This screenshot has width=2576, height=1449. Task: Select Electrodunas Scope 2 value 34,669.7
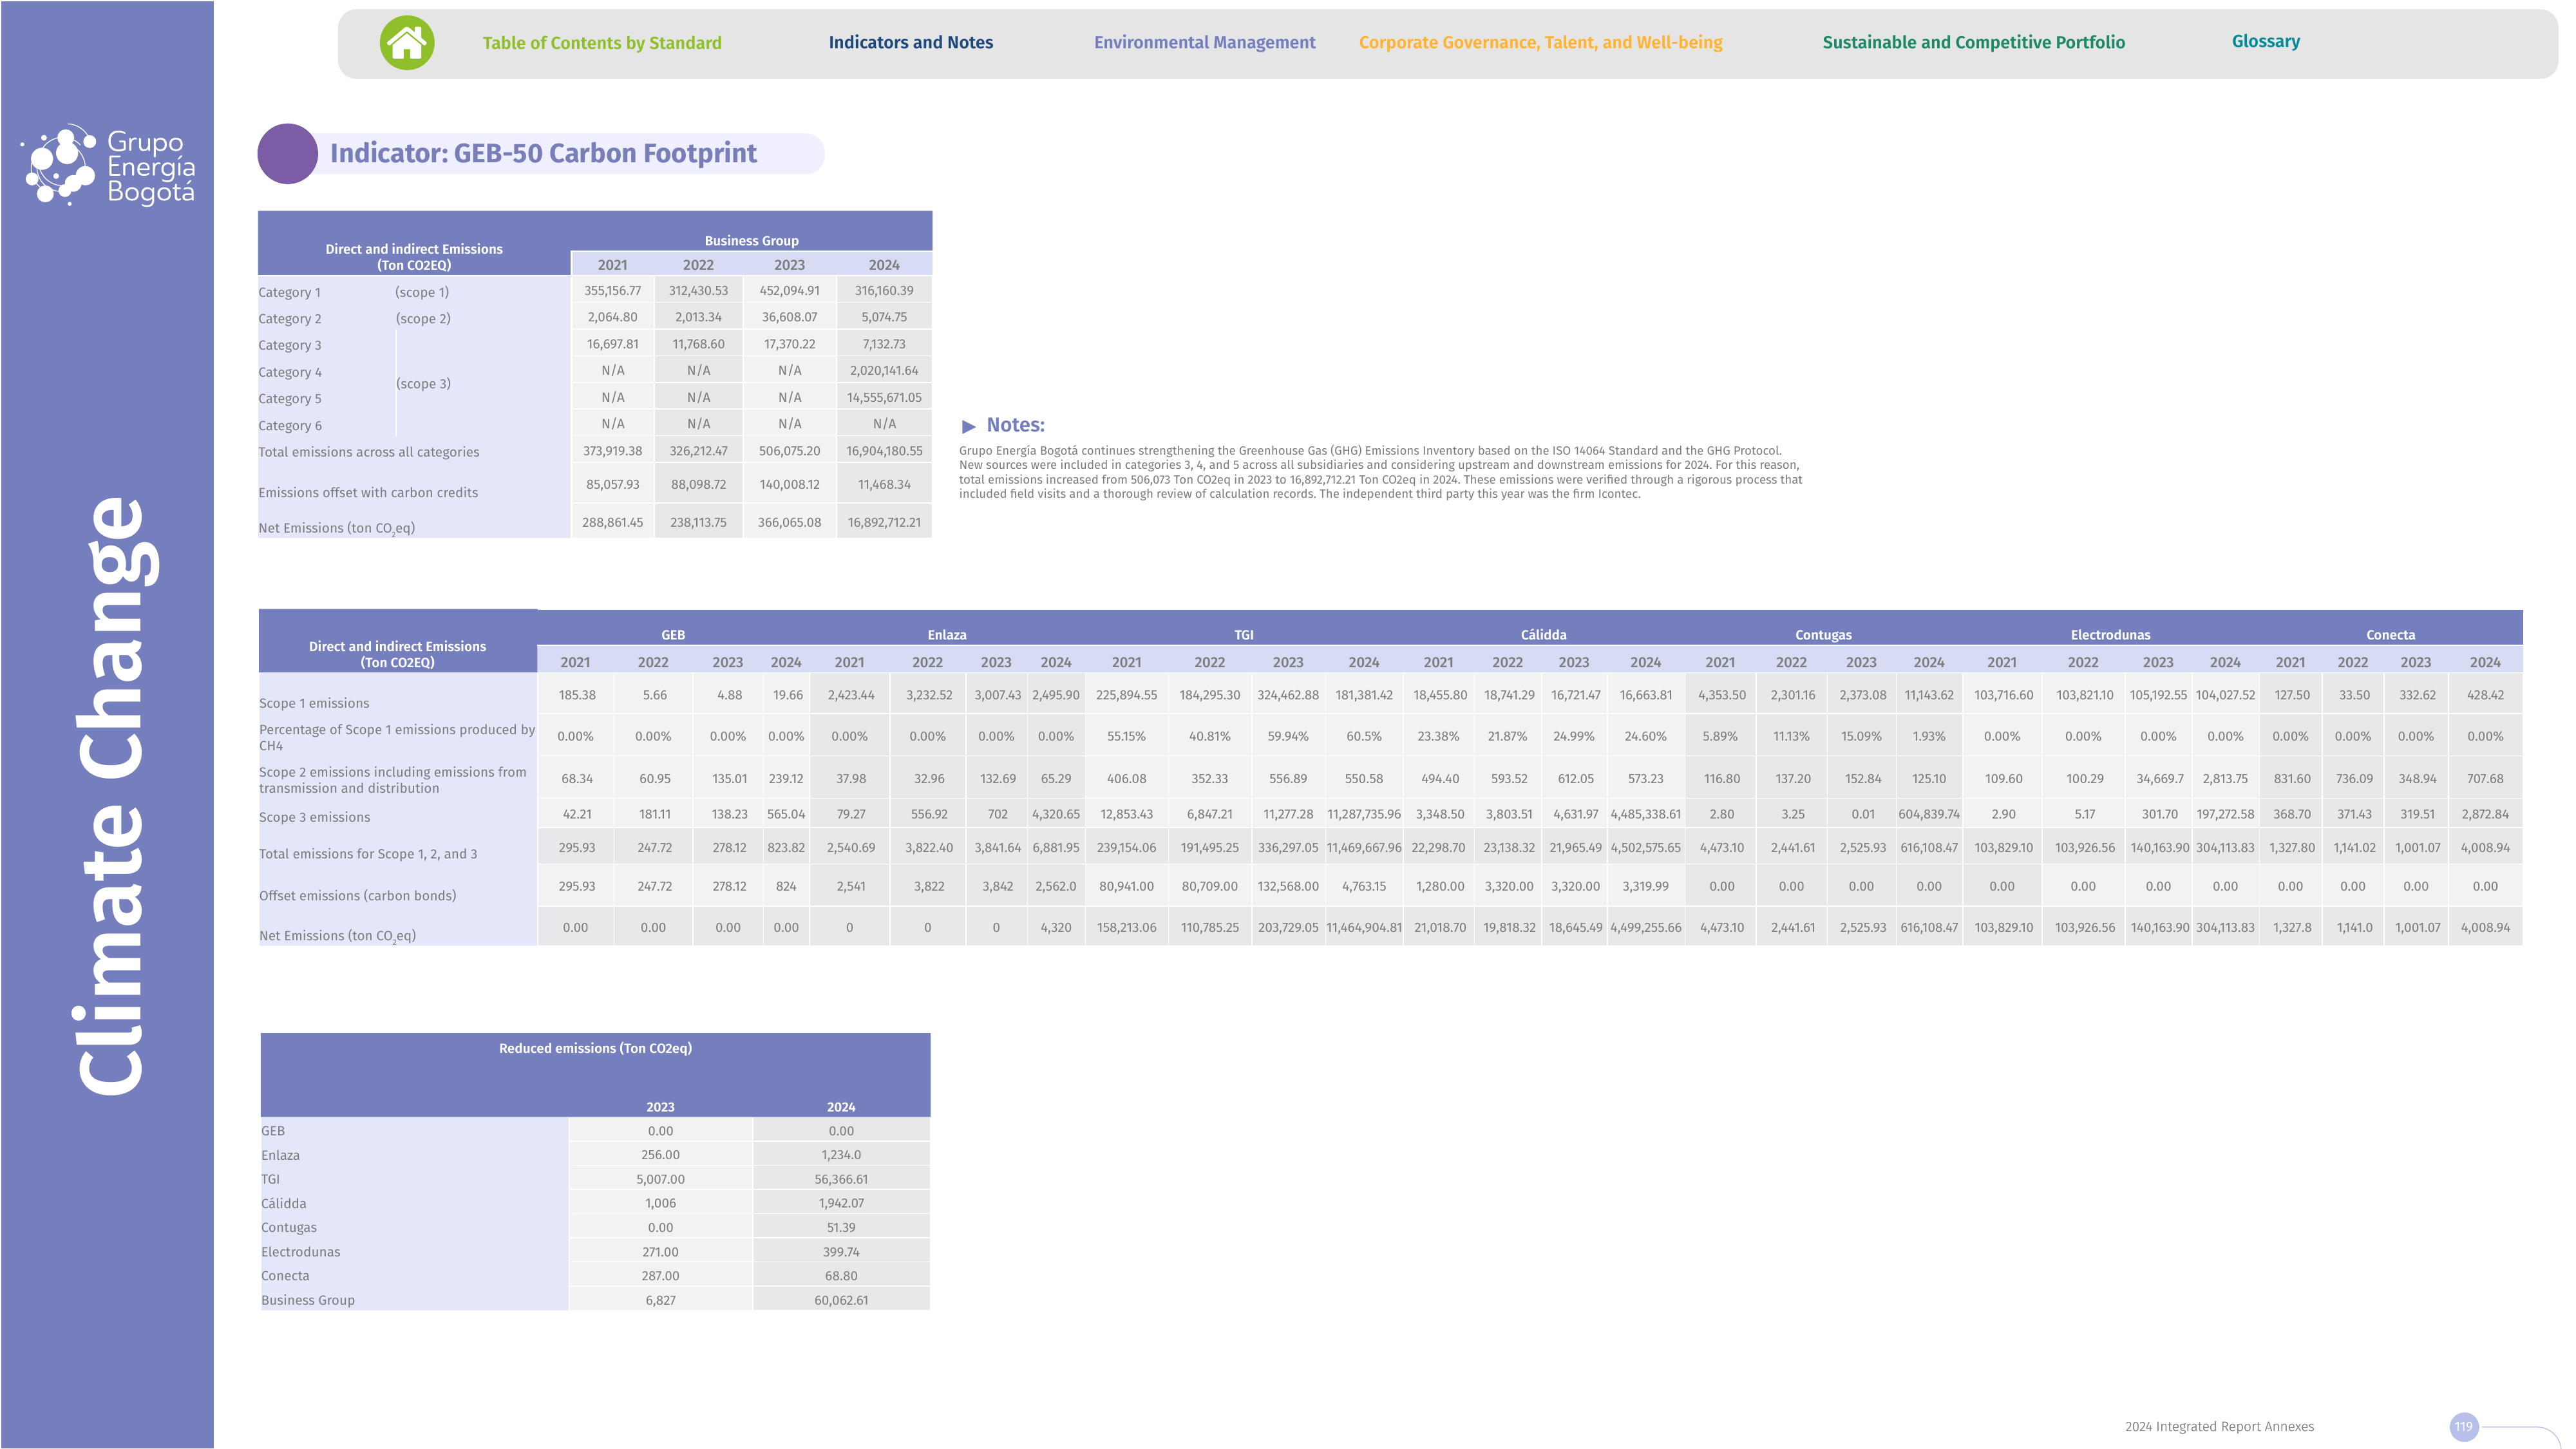click(2157, 778)
